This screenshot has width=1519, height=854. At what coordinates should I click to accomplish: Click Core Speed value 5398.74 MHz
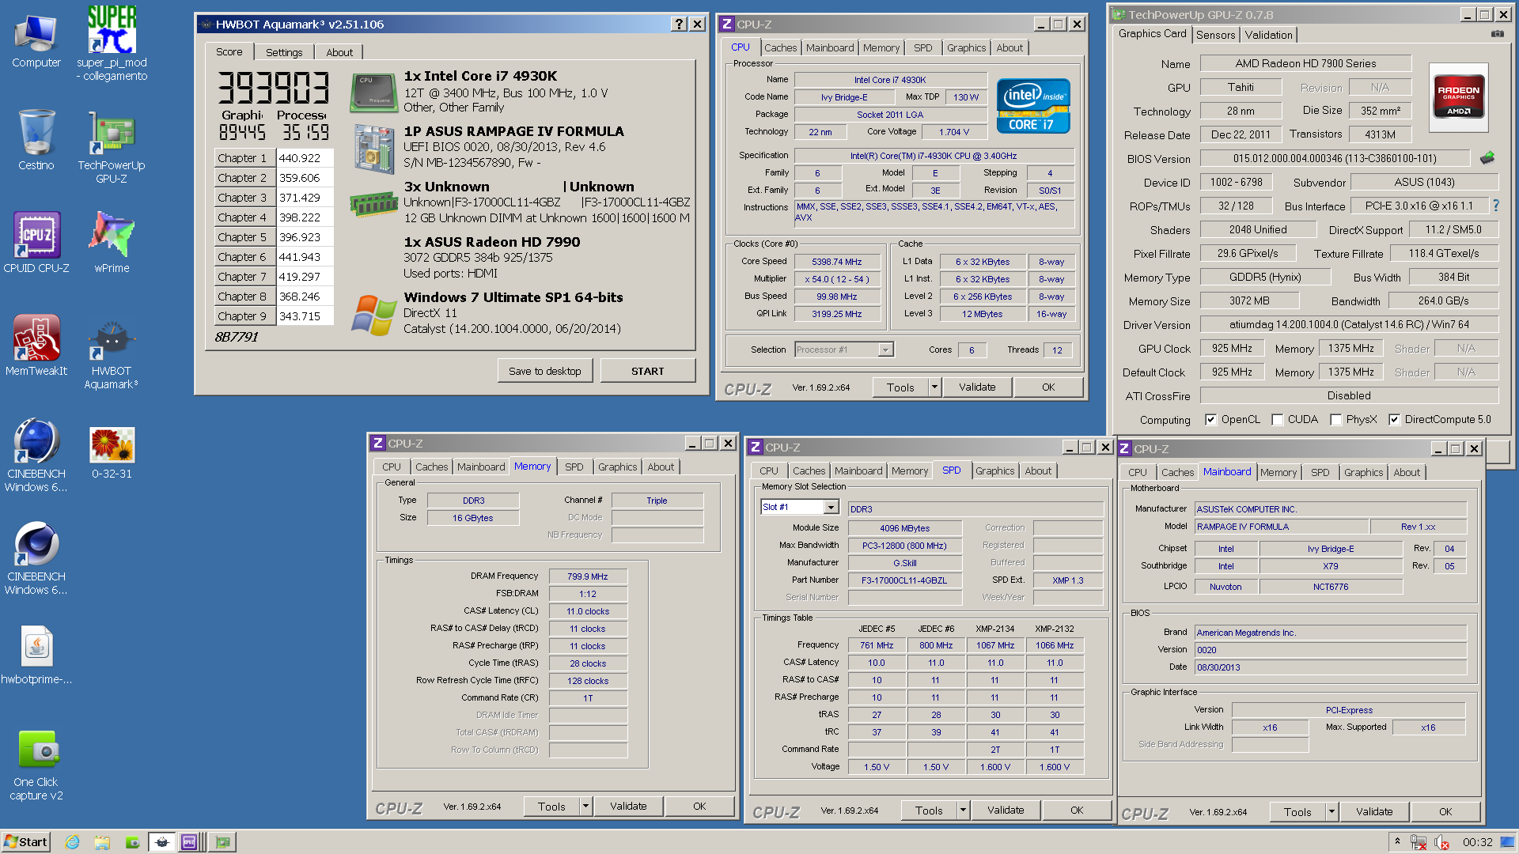(x=836, y=262)
